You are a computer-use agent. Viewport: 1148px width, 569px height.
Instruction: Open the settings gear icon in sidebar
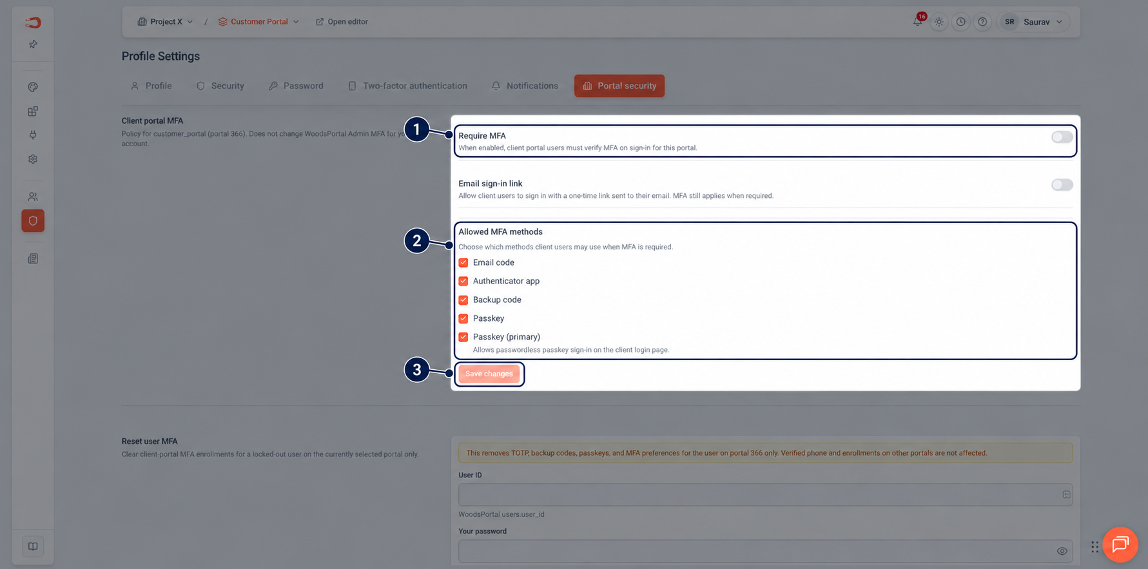click(x=33, y=159)
